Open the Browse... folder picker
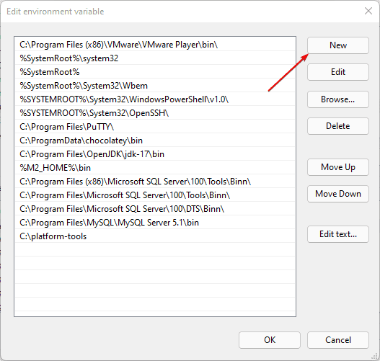 338,99
